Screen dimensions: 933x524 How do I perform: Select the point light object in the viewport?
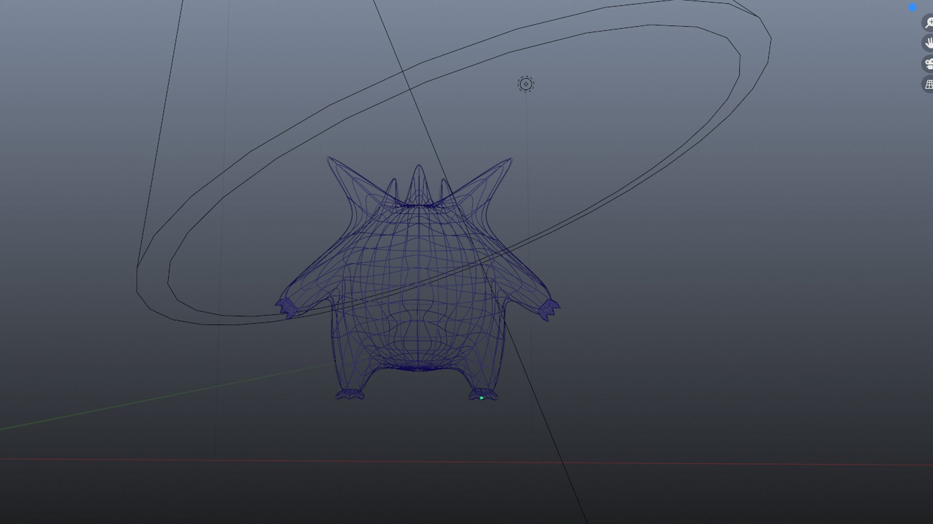pyautogui.click(x=526, y=84)
